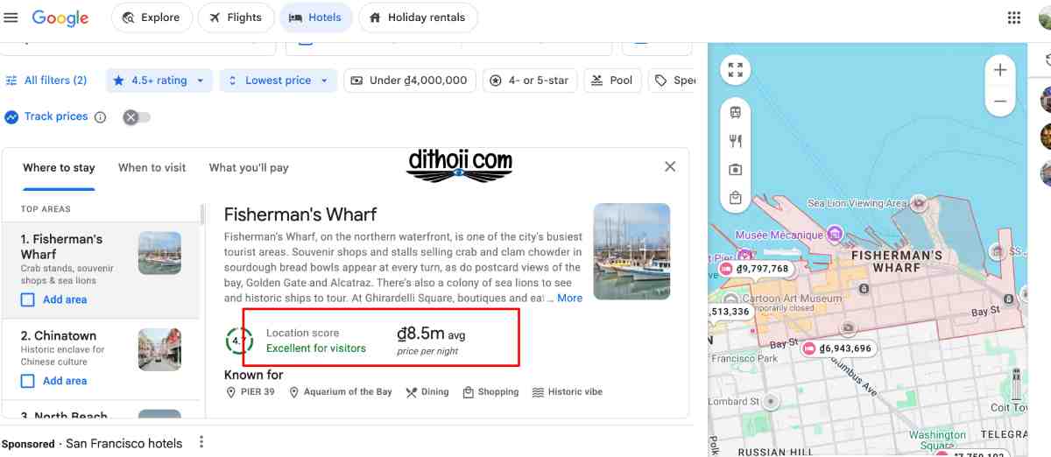Show shopping layer on map
1051x457 pixels.
tap(736, 199)
